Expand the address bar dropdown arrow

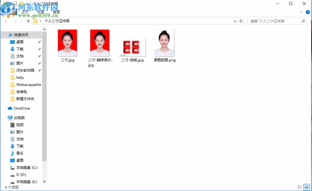tap(235, 21)
